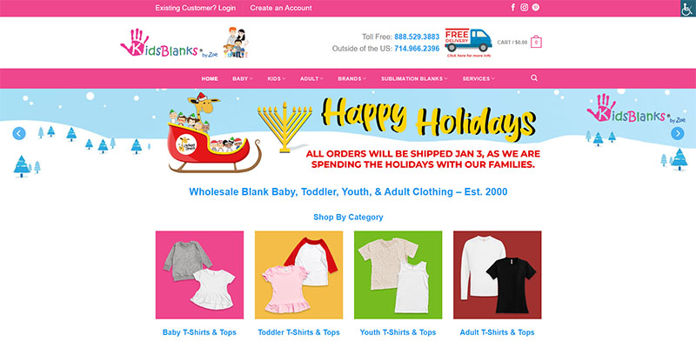696x348 pixels.
Task: Open the Facebook icon in top bar
Action: [513, 8]
